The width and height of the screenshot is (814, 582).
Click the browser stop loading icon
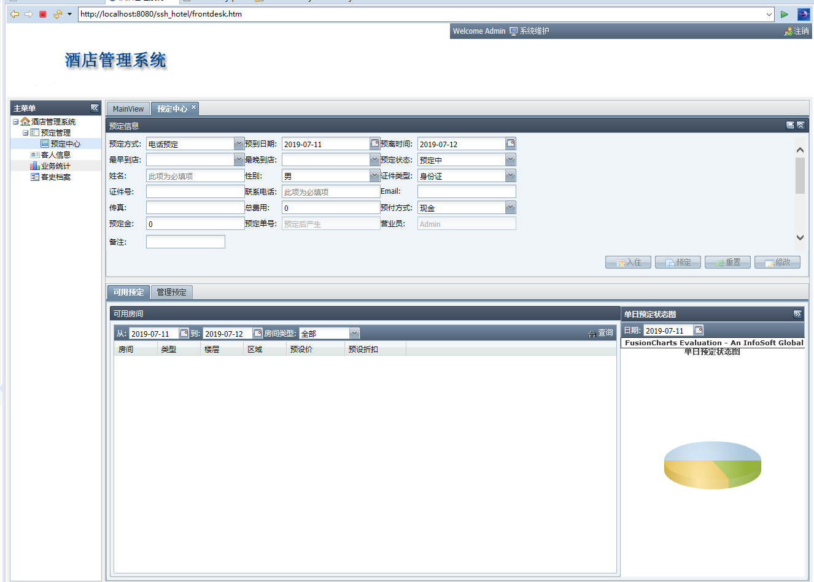click(x=43, y=14)
